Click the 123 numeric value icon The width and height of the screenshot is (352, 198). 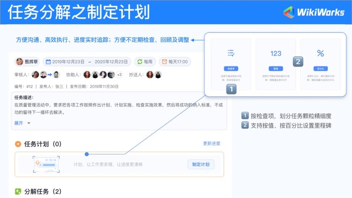(276, 53)
